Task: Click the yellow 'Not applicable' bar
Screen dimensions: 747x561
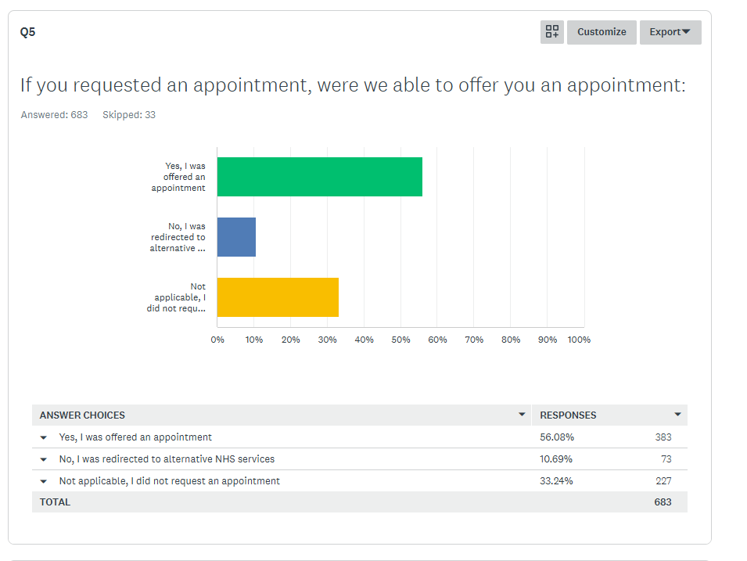Action: pyautogui.click(x=278, y=297)
